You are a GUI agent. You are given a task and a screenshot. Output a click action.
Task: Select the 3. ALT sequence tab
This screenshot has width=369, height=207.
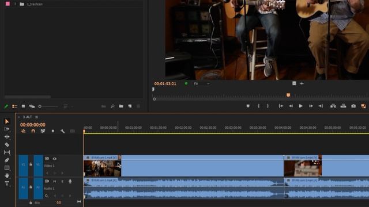click(27, 117)
